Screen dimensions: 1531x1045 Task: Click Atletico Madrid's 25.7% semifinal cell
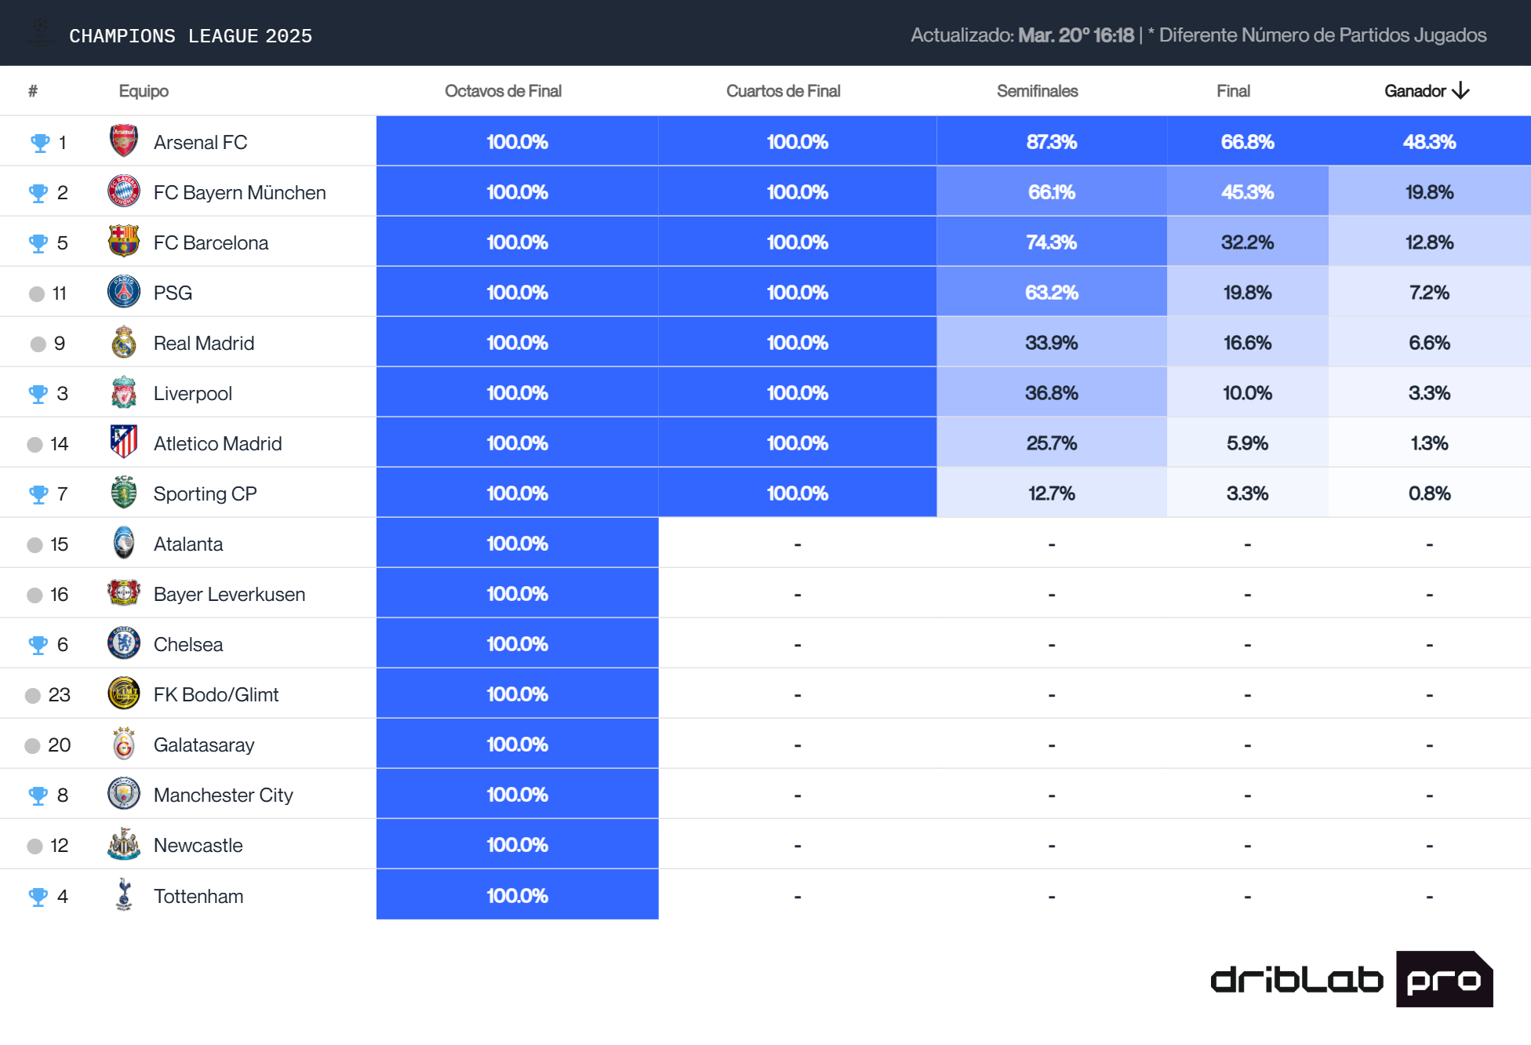1051,443
